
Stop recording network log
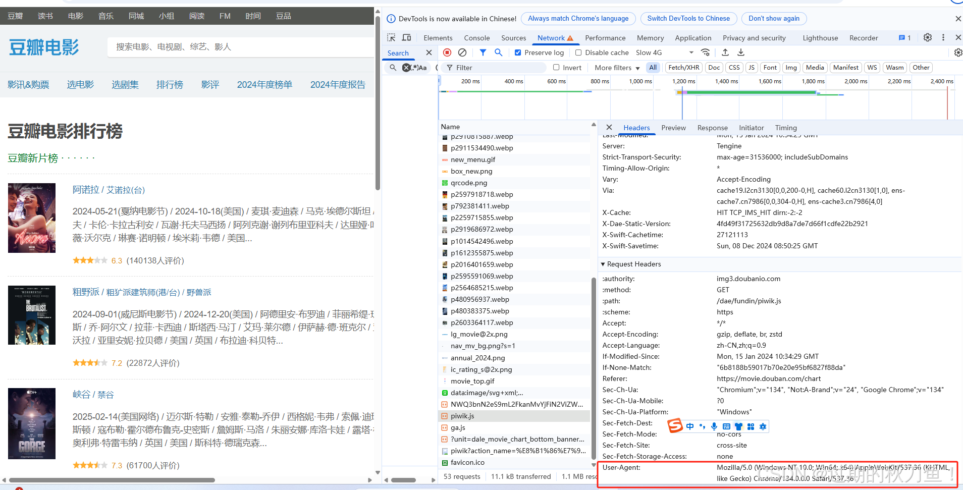pos(447,52)
